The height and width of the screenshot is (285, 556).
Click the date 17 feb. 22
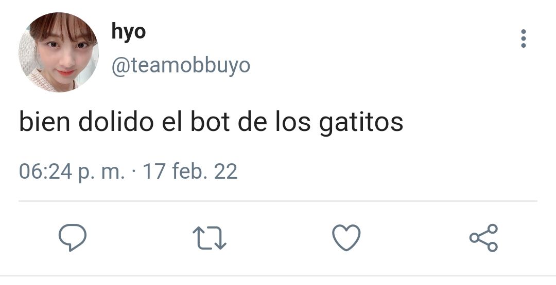click(190, 172)
